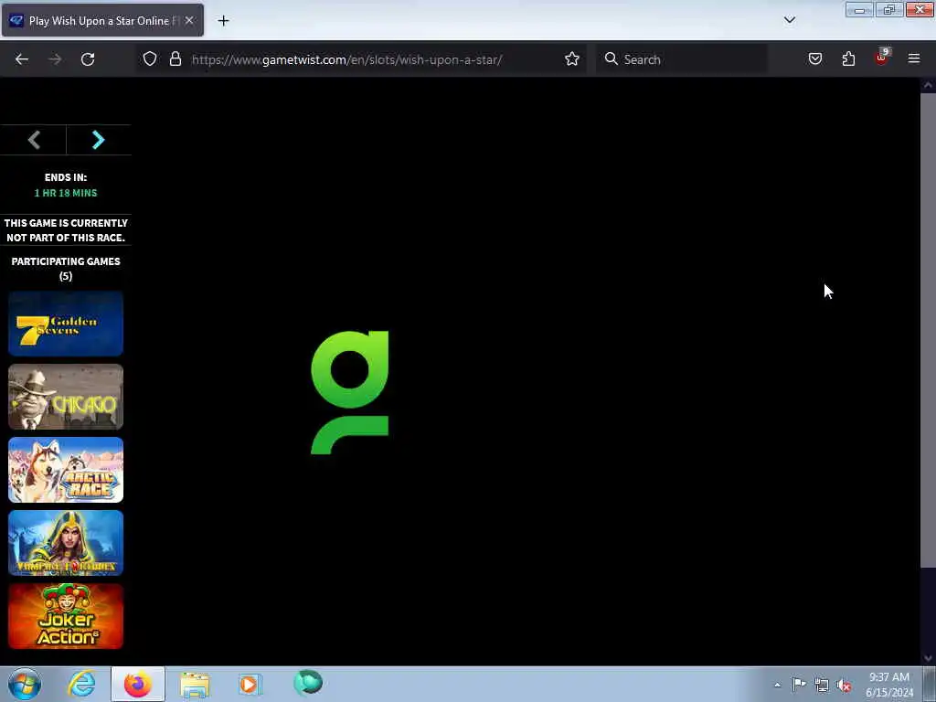Click the 1 HR 18 MINS countdown text
936x702 pixels.
tap(66, 193)
